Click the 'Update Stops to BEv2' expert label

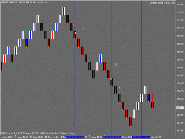(x=160, y=3)
